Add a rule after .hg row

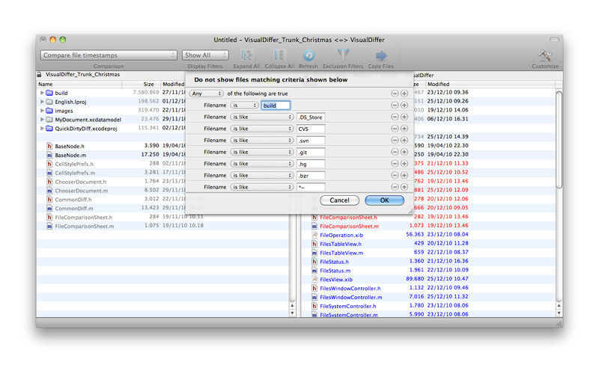[404, 164]
